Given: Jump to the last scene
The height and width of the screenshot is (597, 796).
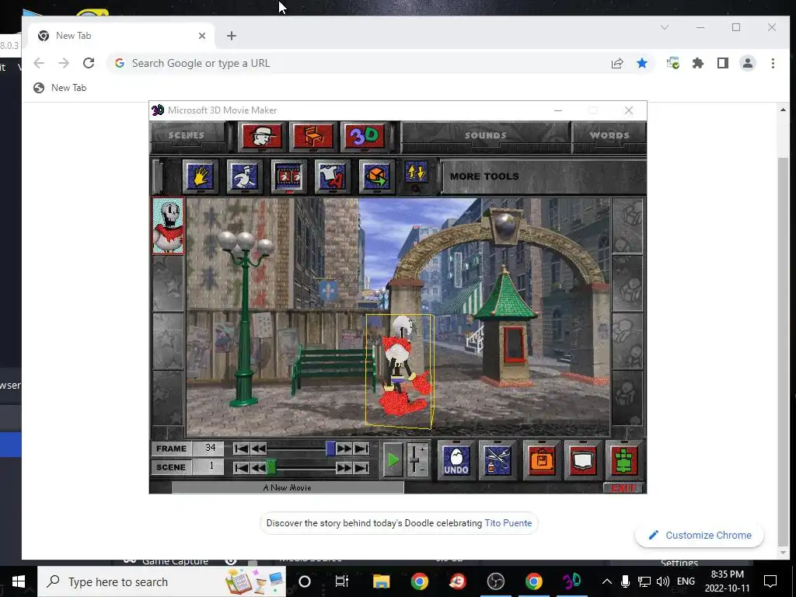Looking at the screenshot, I should pos(361,467).
